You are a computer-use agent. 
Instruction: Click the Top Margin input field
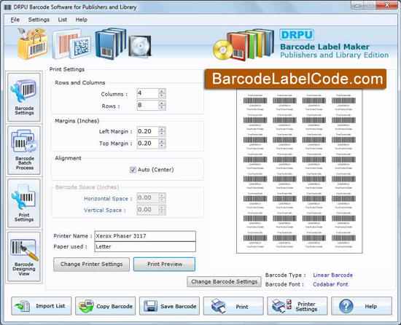coord(148,144)
